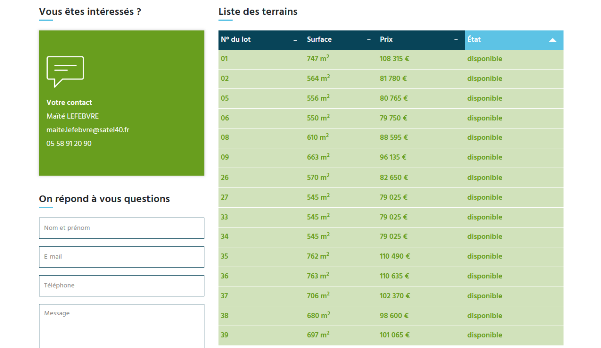This screenshot has width=601, height=348.
Task: Click the maite.lefebvre@satel40.fr email address
Action: pos(88,130)
